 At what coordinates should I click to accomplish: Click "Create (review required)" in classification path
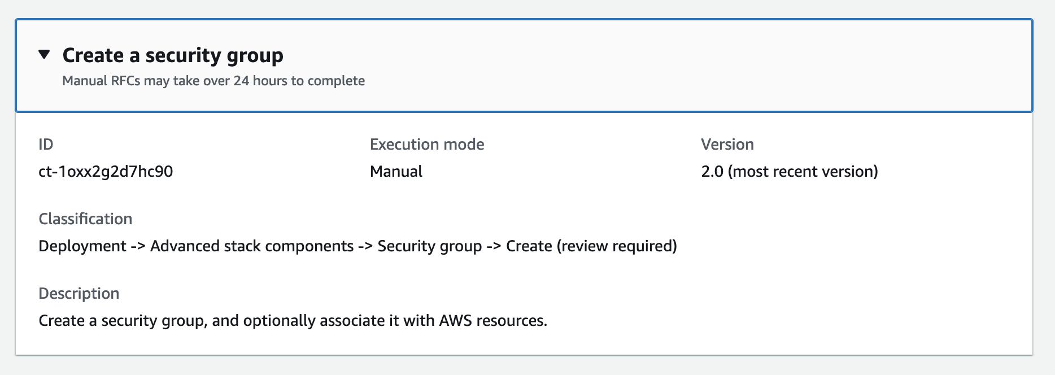(591, 246)
